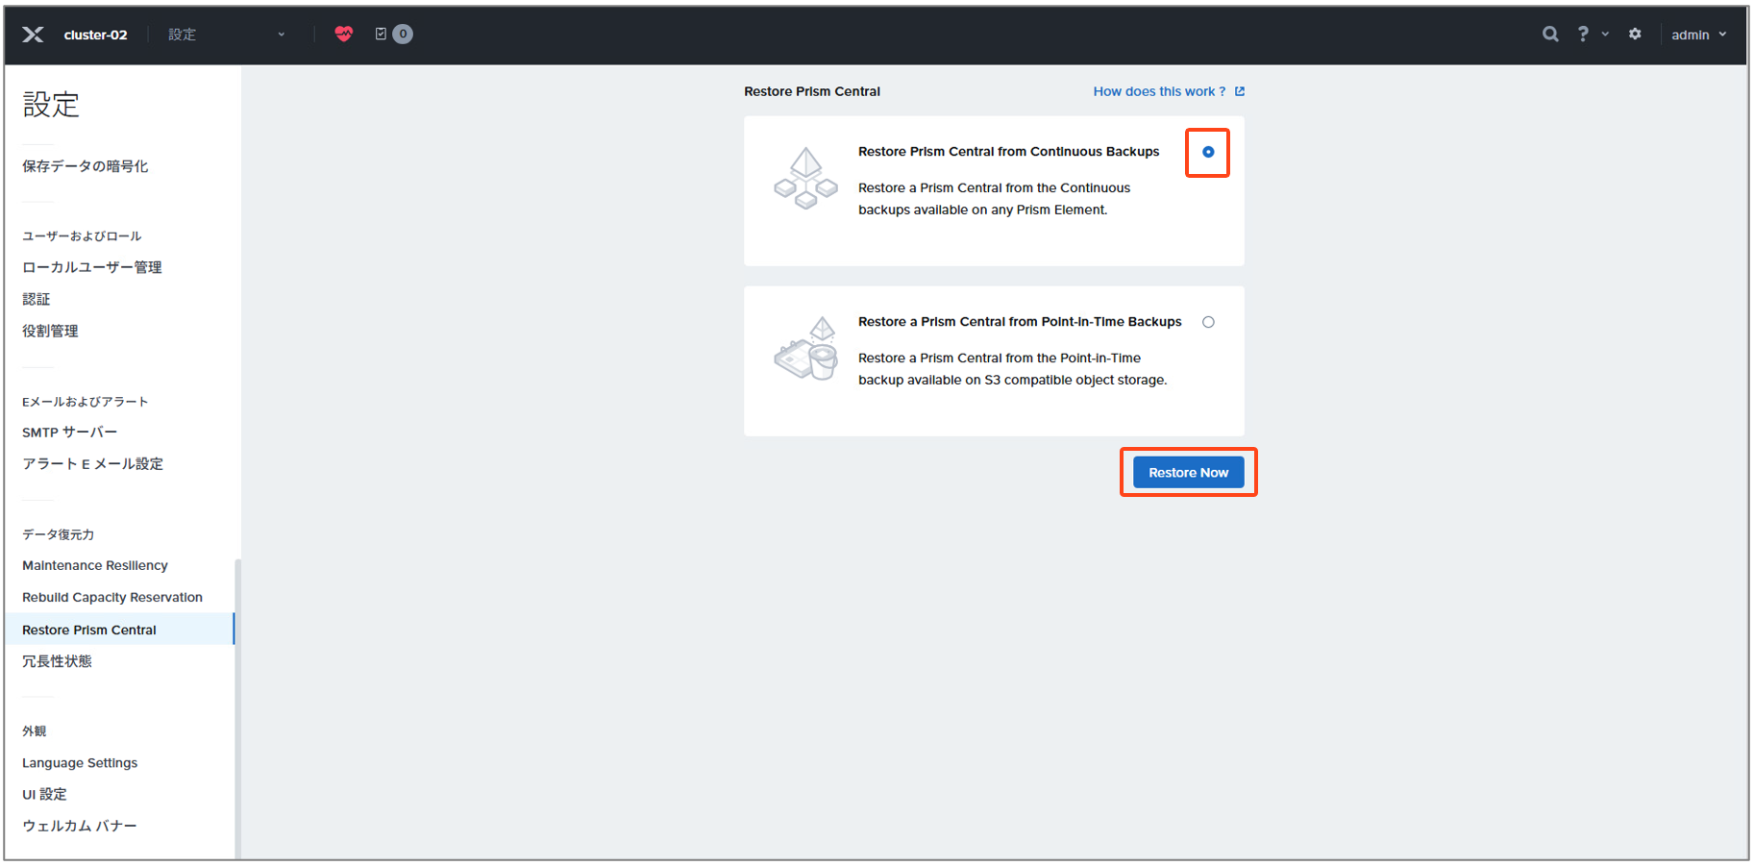
Task: Open Language Settings page
Action: click(80, 763)
